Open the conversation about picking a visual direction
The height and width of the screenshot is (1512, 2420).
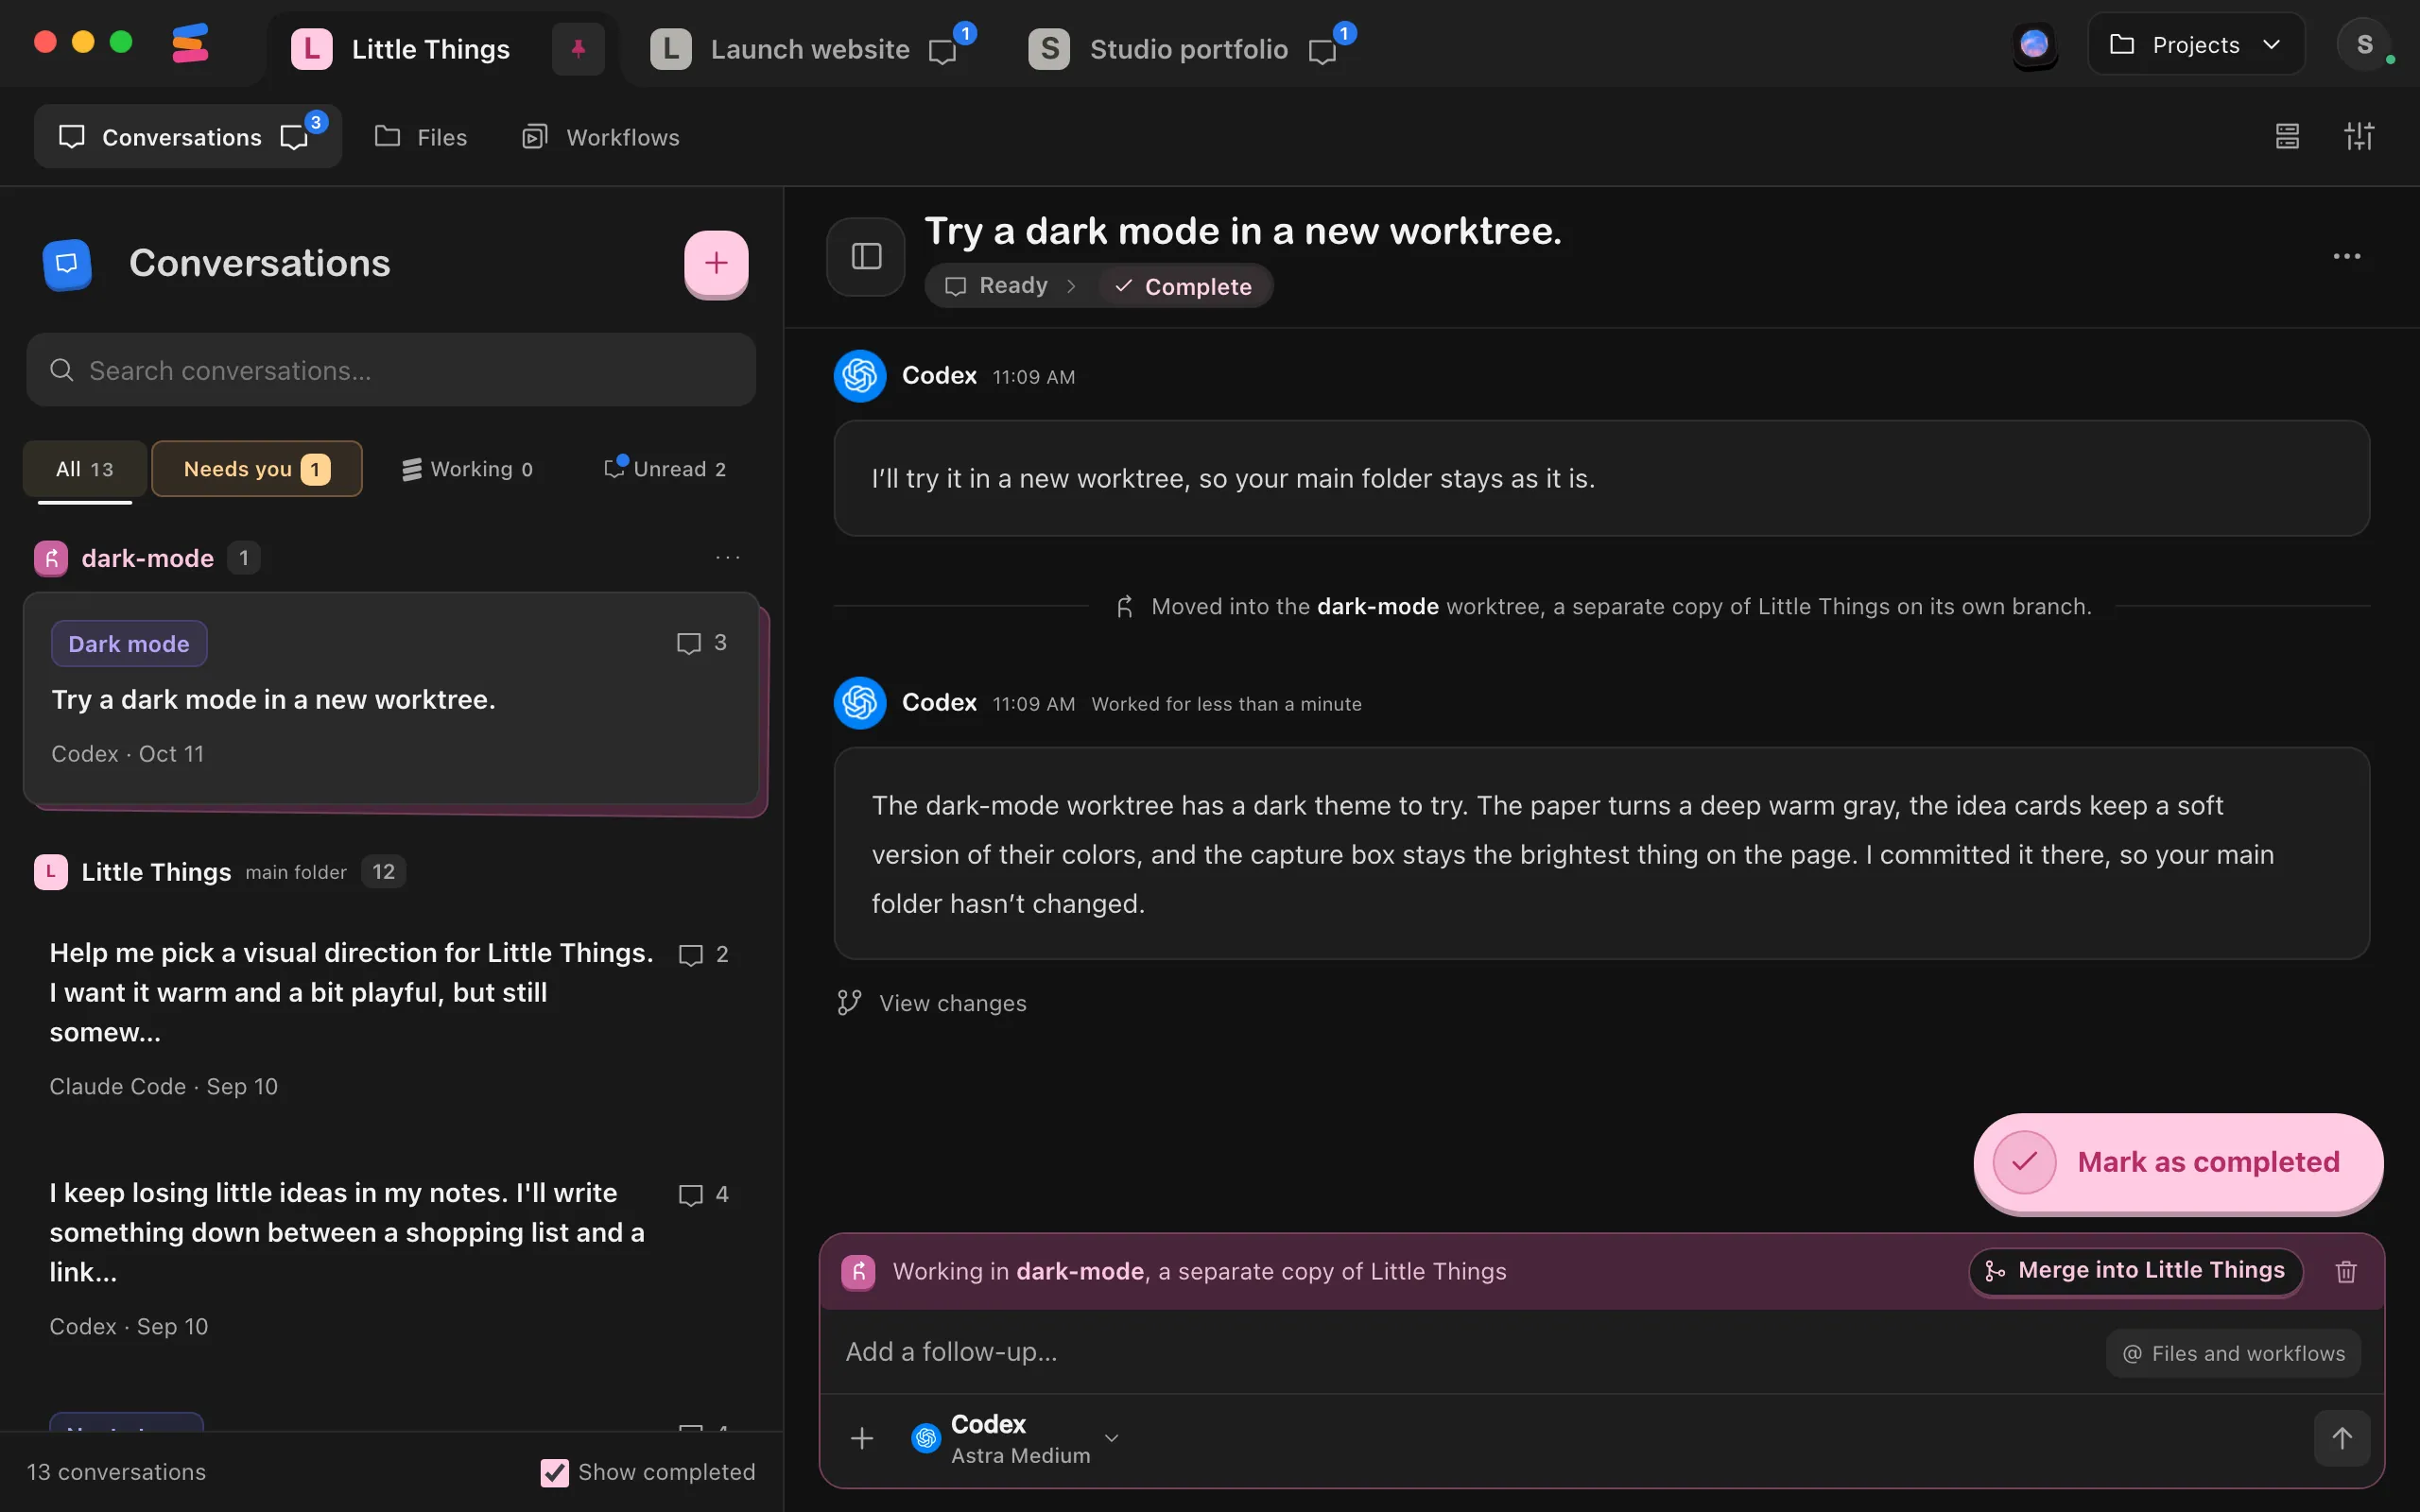pyautogui.click(x=391, y=1018)
